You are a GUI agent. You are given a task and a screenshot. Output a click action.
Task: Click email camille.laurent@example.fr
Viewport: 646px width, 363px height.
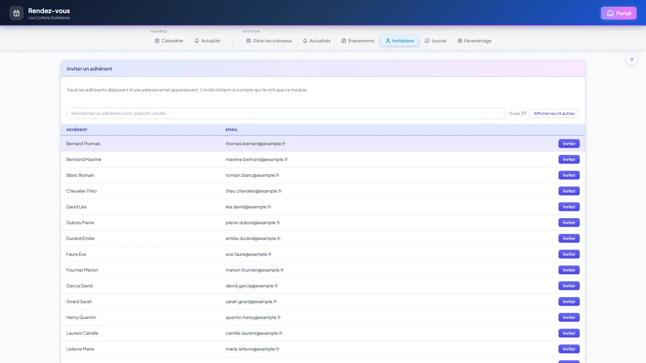pyautogui.click(x=254, y=333)
